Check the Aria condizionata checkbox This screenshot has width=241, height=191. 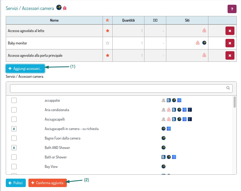(14, 110)
